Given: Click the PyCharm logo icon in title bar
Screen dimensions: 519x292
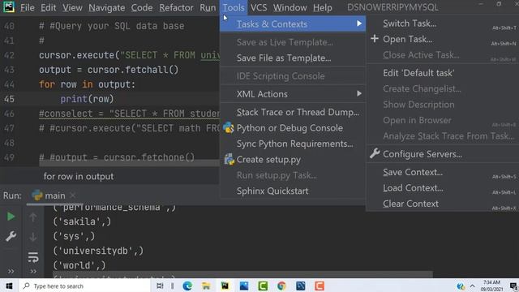Looking at the screenshot, I should click(x=9, y=6).
